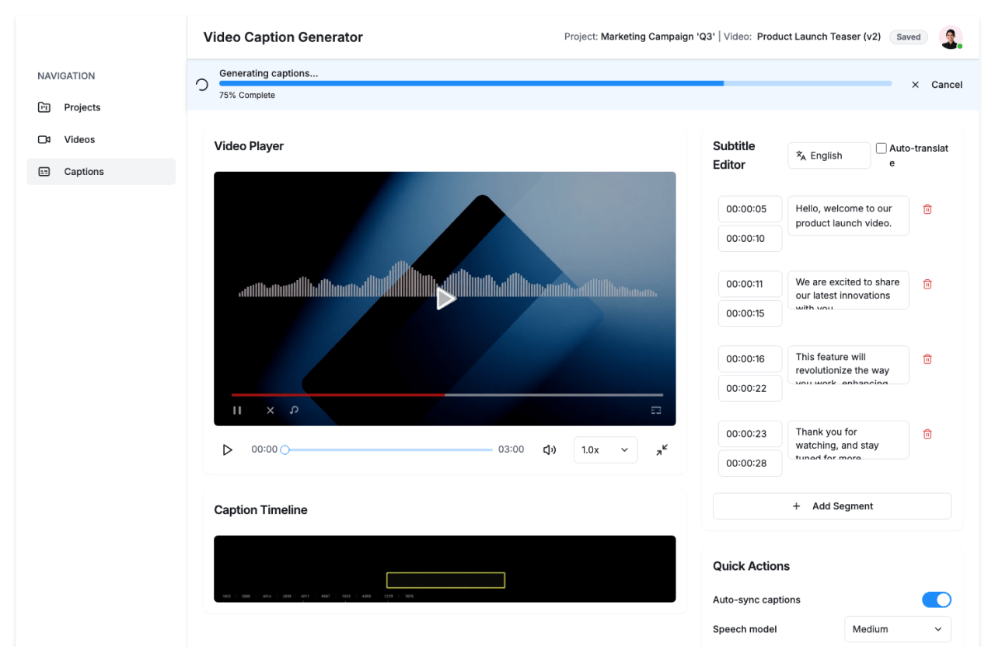995x647 pixels.
Task: Click the video seek slider track
Action: (389, 450)
